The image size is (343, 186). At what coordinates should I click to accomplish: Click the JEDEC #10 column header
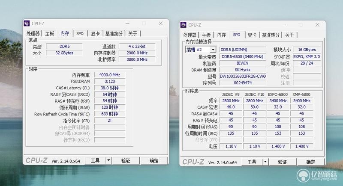click(x=254, y=94)
